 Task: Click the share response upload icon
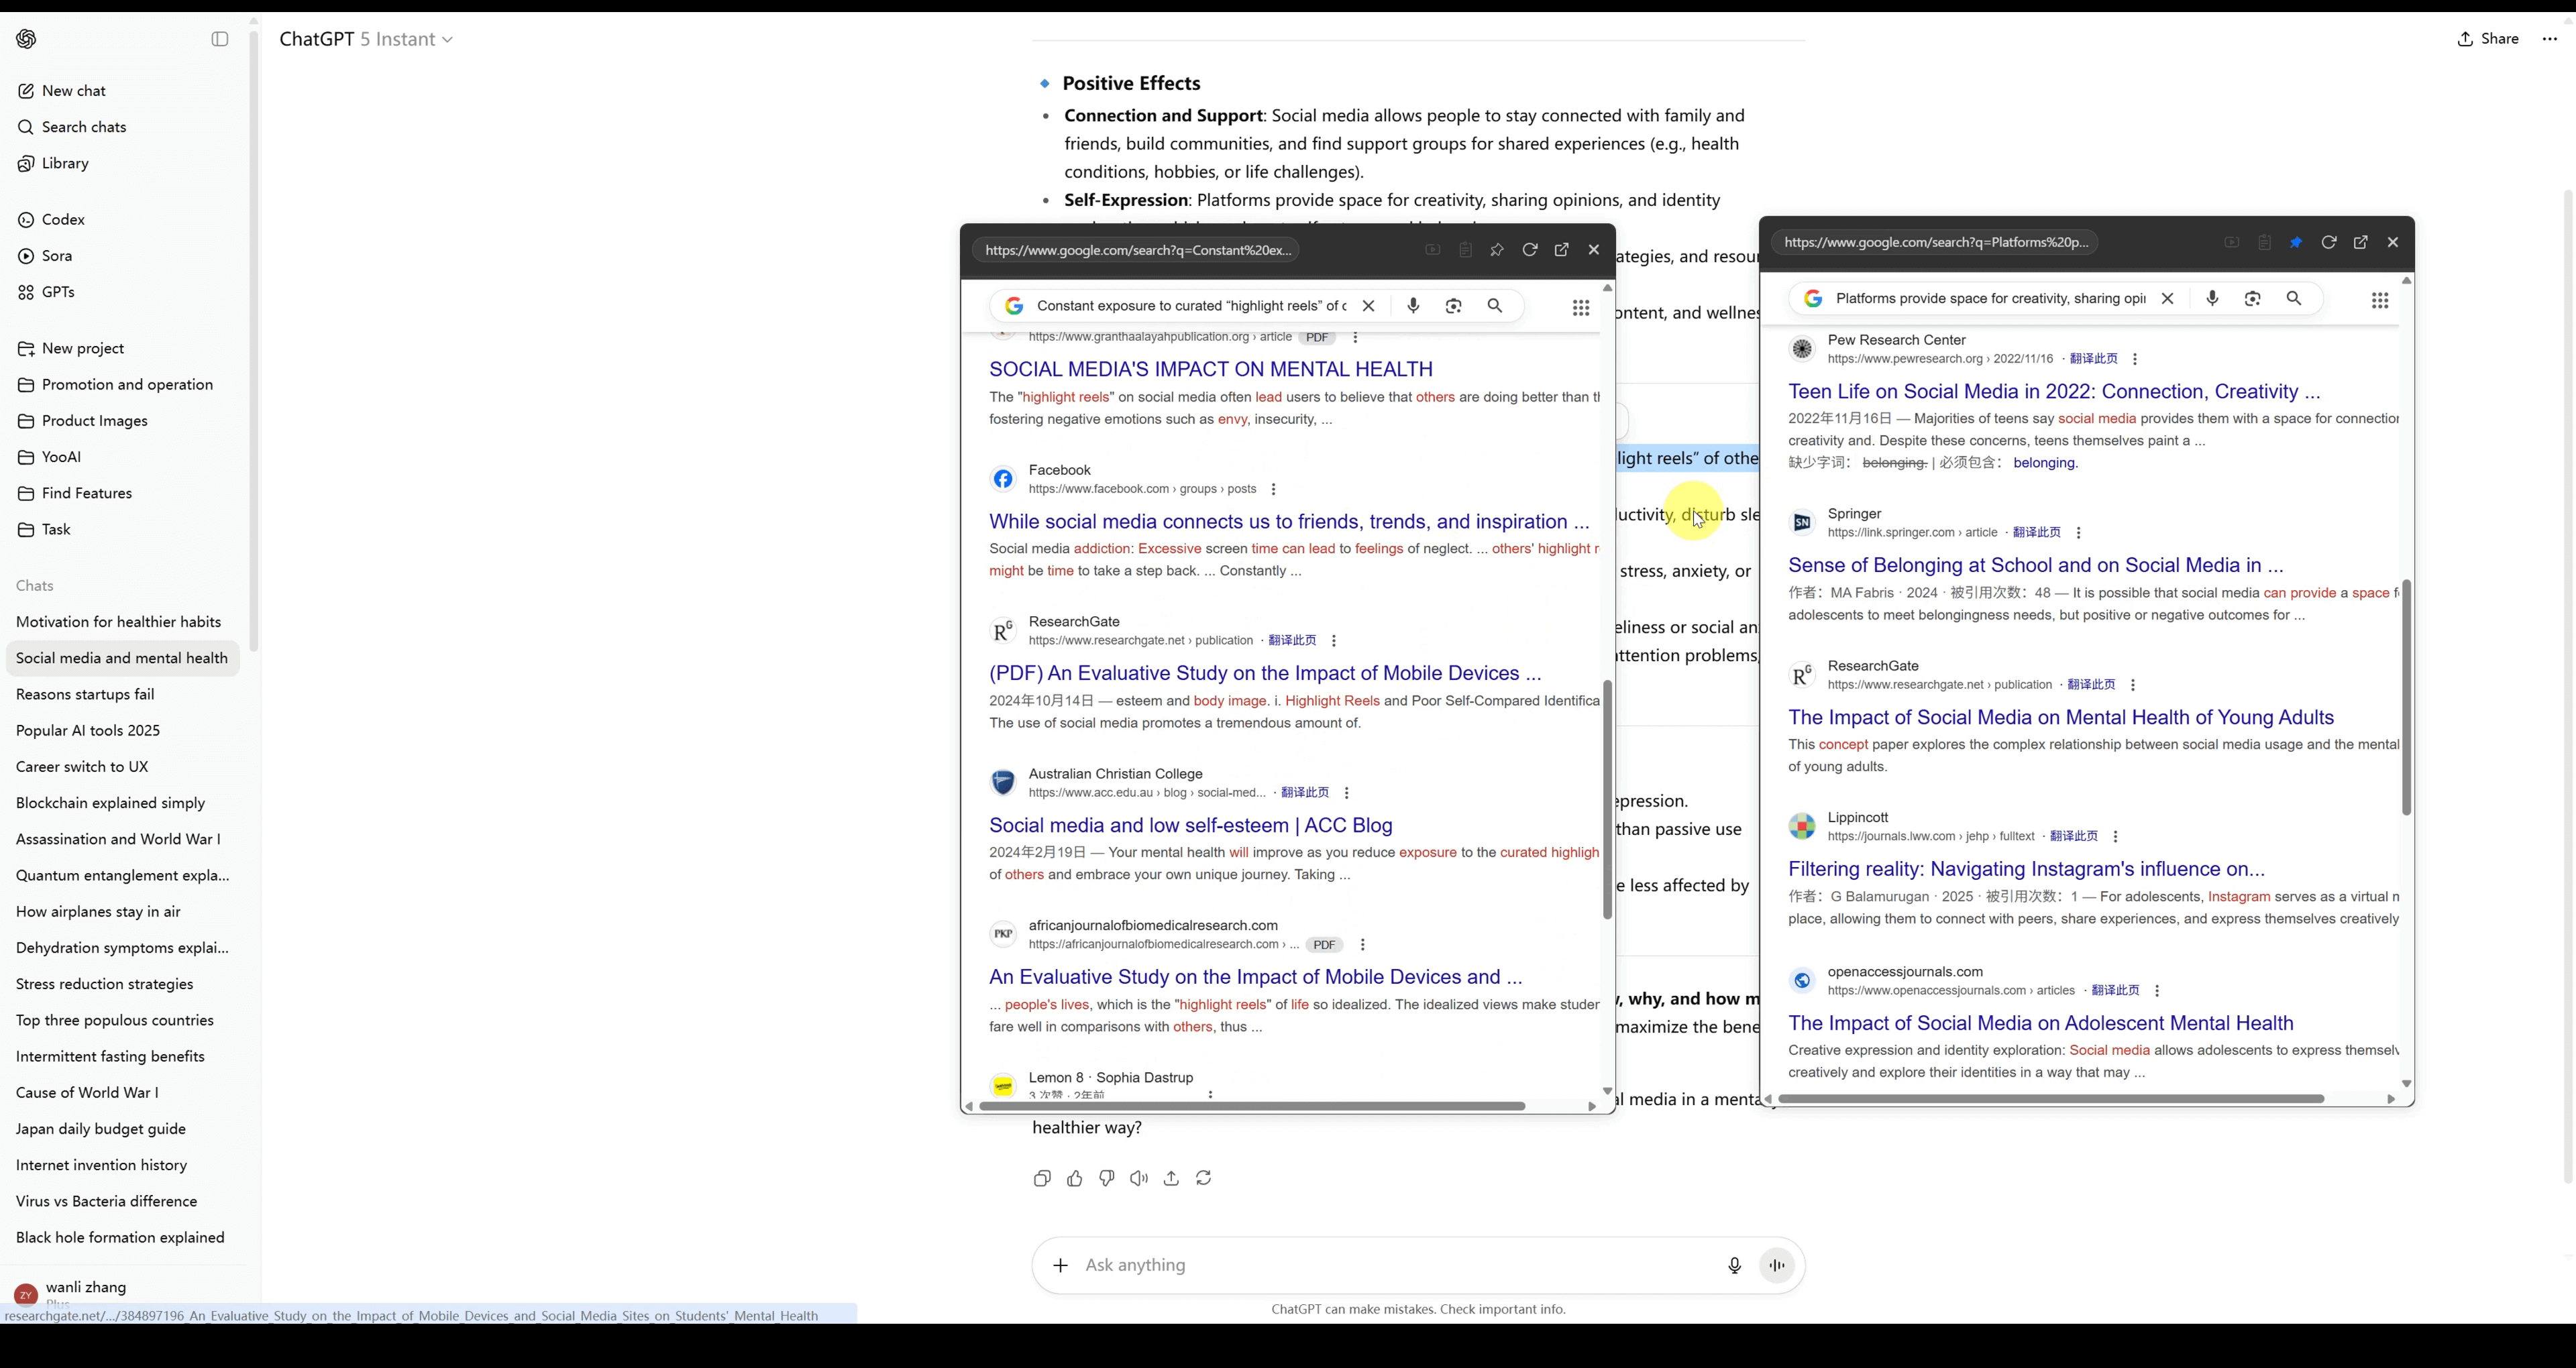[1171, 1178]
